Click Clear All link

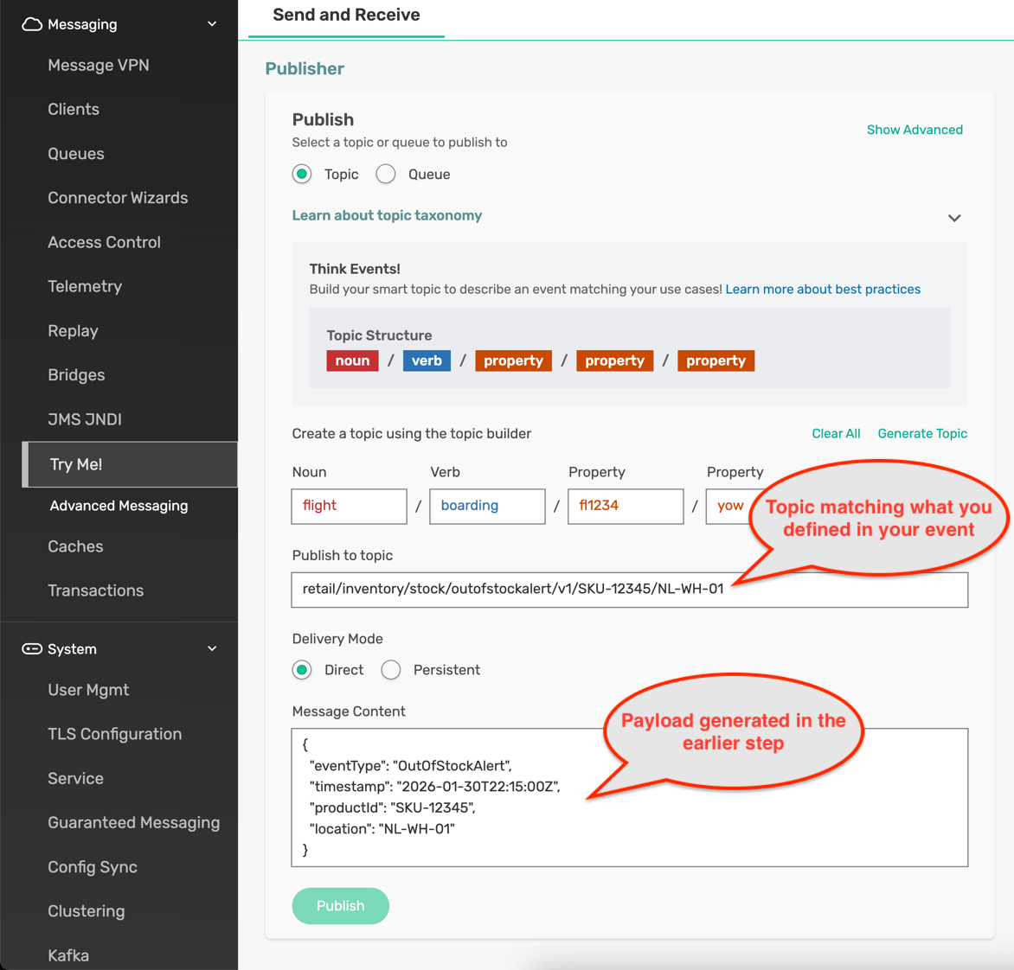pyautogui.click(x=836, y=434)
